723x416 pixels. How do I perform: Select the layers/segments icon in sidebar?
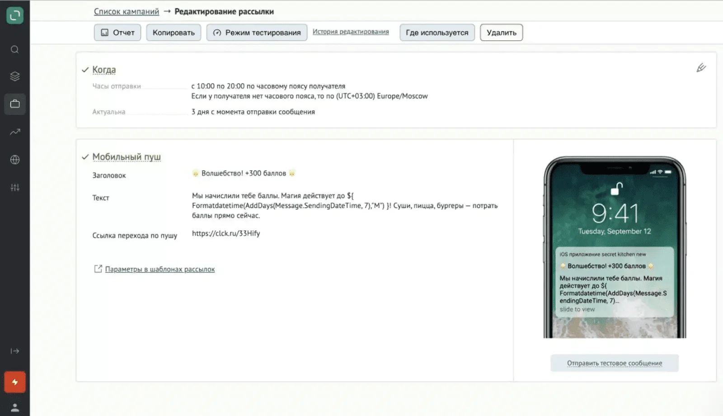click(x=15, y=76)
